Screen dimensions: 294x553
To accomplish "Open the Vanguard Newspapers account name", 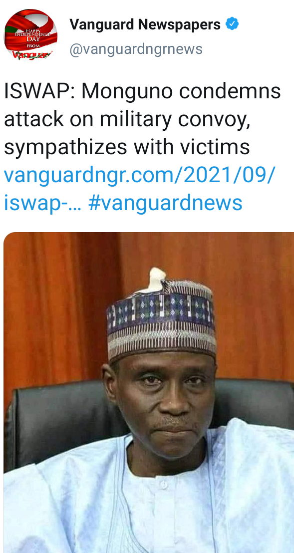I will pos(145,24).
